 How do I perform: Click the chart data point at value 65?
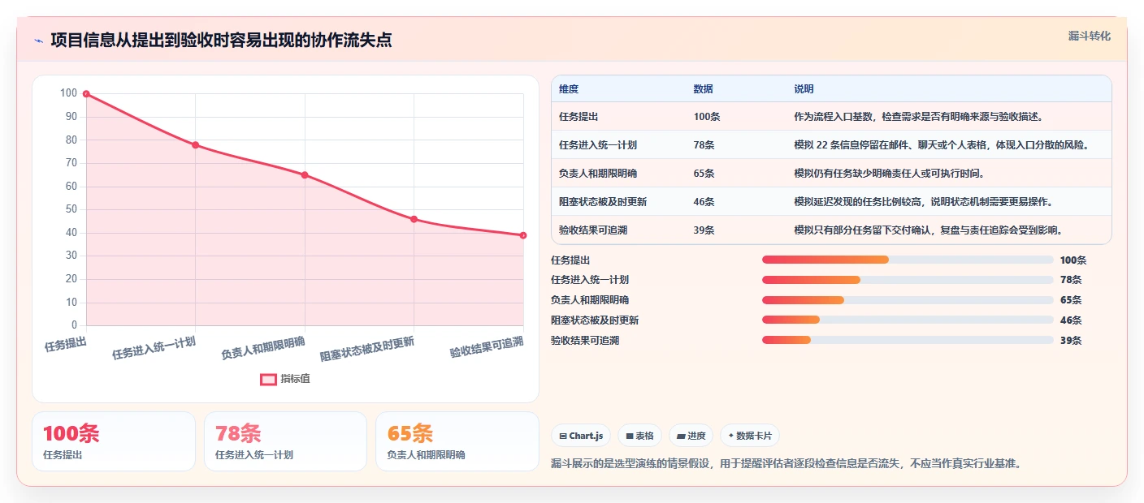[305, 175]
